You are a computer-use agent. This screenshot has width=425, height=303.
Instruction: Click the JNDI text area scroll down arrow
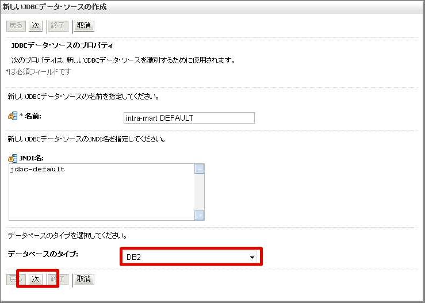point(200,215)
